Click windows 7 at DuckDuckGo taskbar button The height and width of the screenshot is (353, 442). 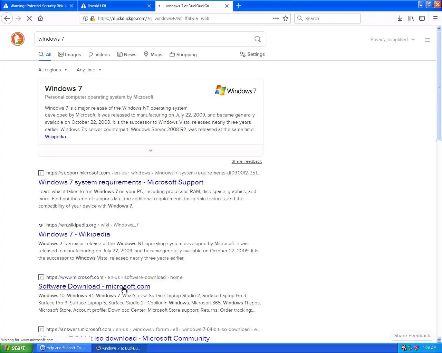click(x=119, y=348)
